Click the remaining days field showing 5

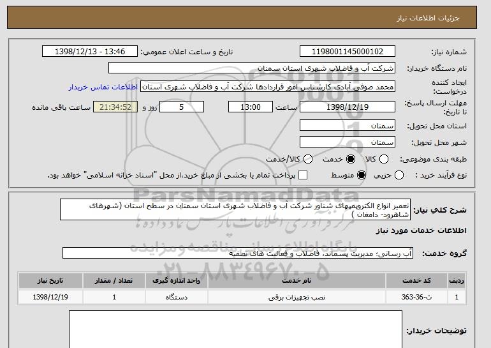182,107
